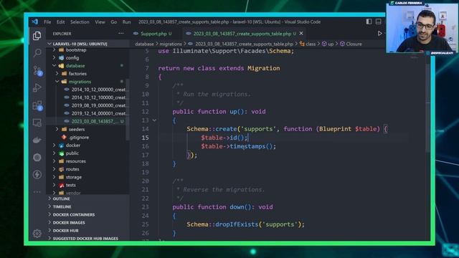Expand the docker folder
The image size is (459, 258).
pos(73,145)
